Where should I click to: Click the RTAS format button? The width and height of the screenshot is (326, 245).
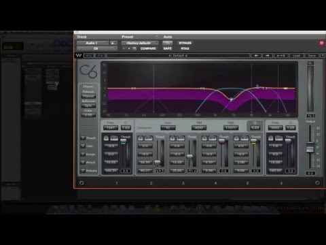[x=185, y=48]
